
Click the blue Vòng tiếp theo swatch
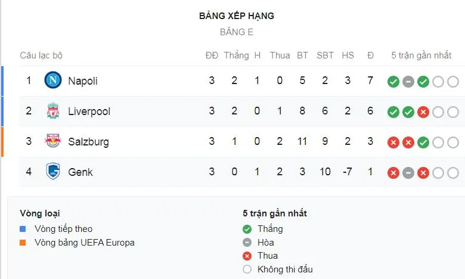(x=23, y=229)
